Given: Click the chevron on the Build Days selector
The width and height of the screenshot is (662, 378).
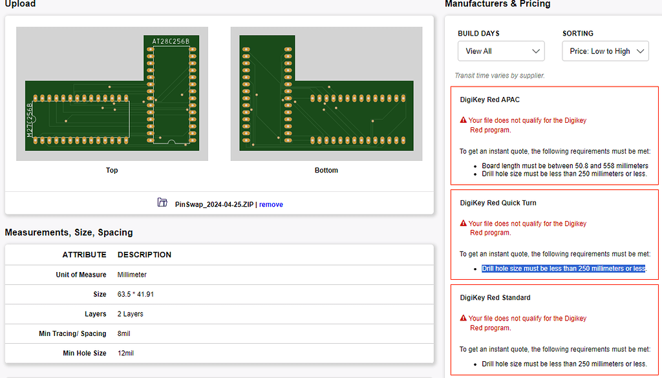Looking at the screenshot, I should pos(536,50).
